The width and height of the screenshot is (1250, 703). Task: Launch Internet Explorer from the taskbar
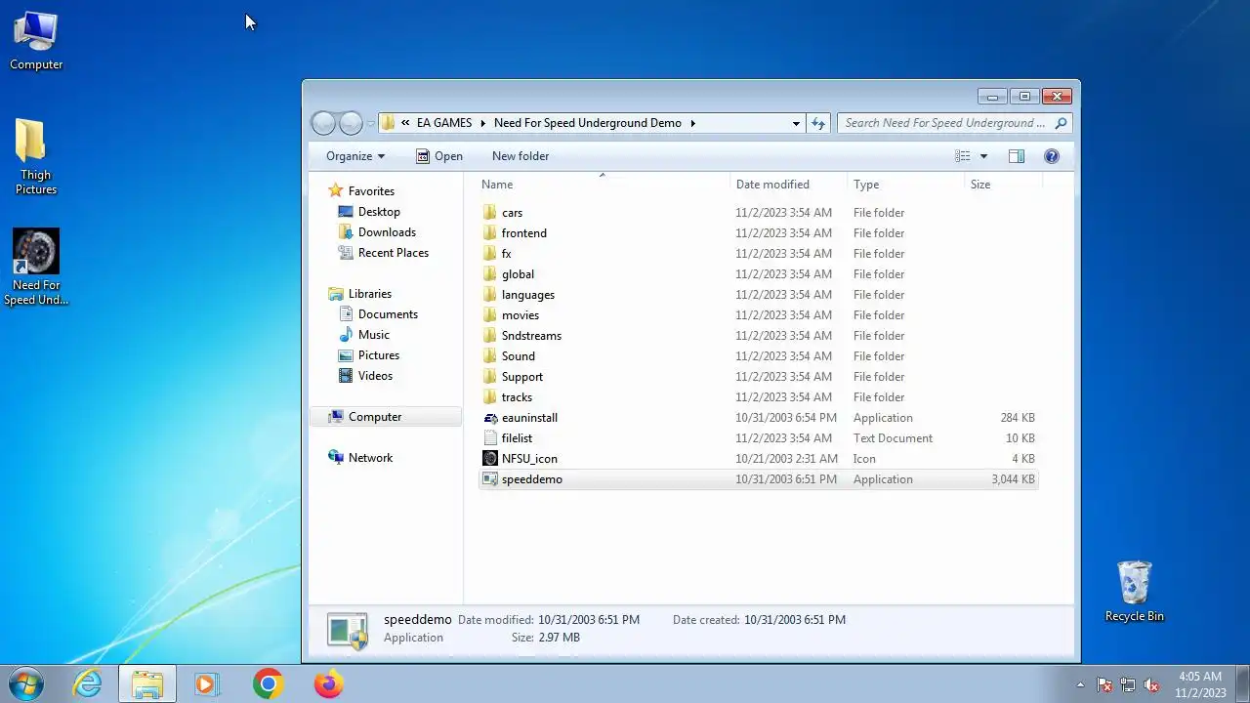point(88,683)
